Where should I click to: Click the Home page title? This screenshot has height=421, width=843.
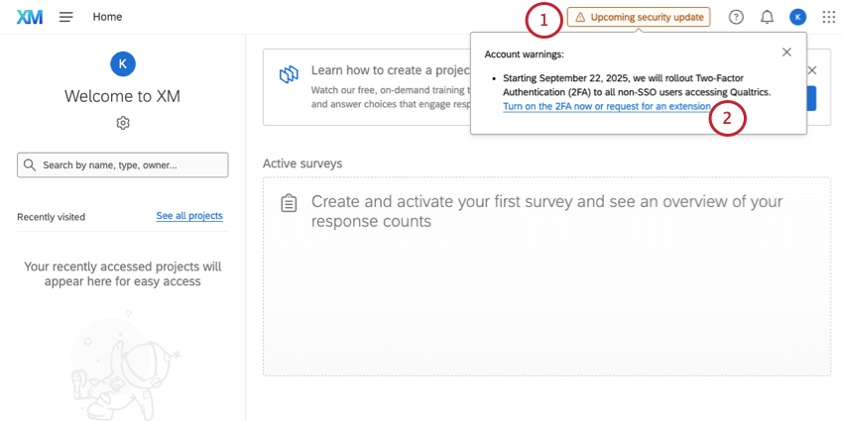coord(107,17)
